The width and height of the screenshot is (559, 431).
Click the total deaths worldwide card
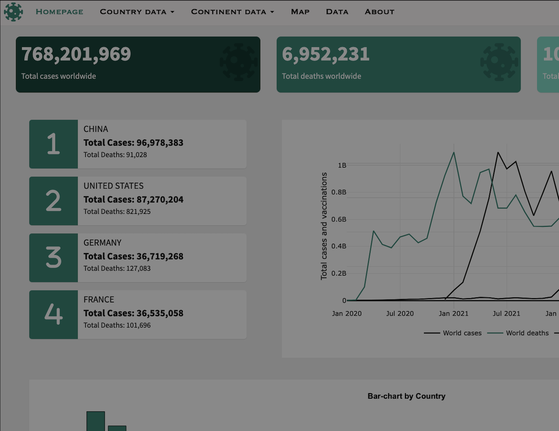(399, 65)
